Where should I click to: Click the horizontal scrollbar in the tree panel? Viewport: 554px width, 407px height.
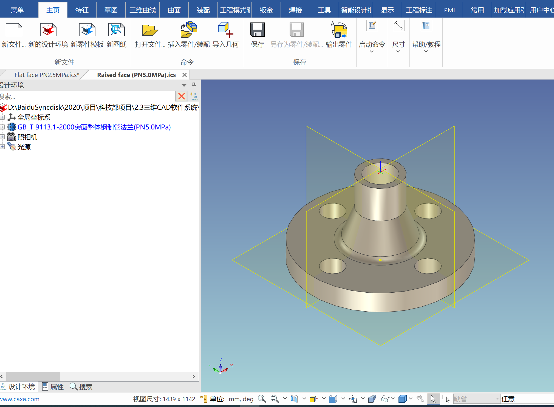click(x=33, y=376)
